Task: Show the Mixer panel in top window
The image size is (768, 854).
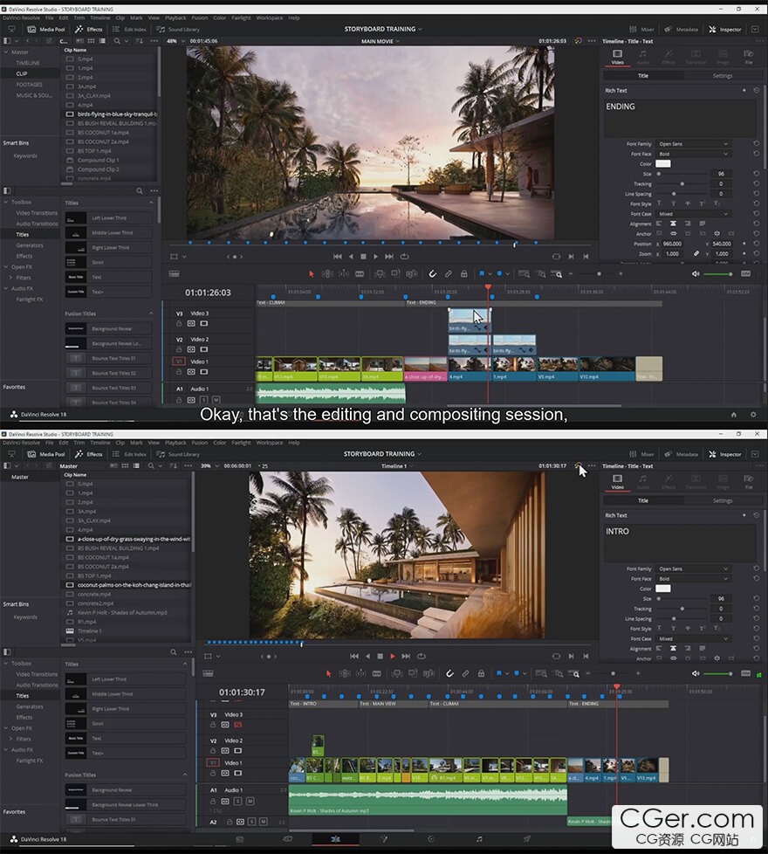Action: pos(641,30)
